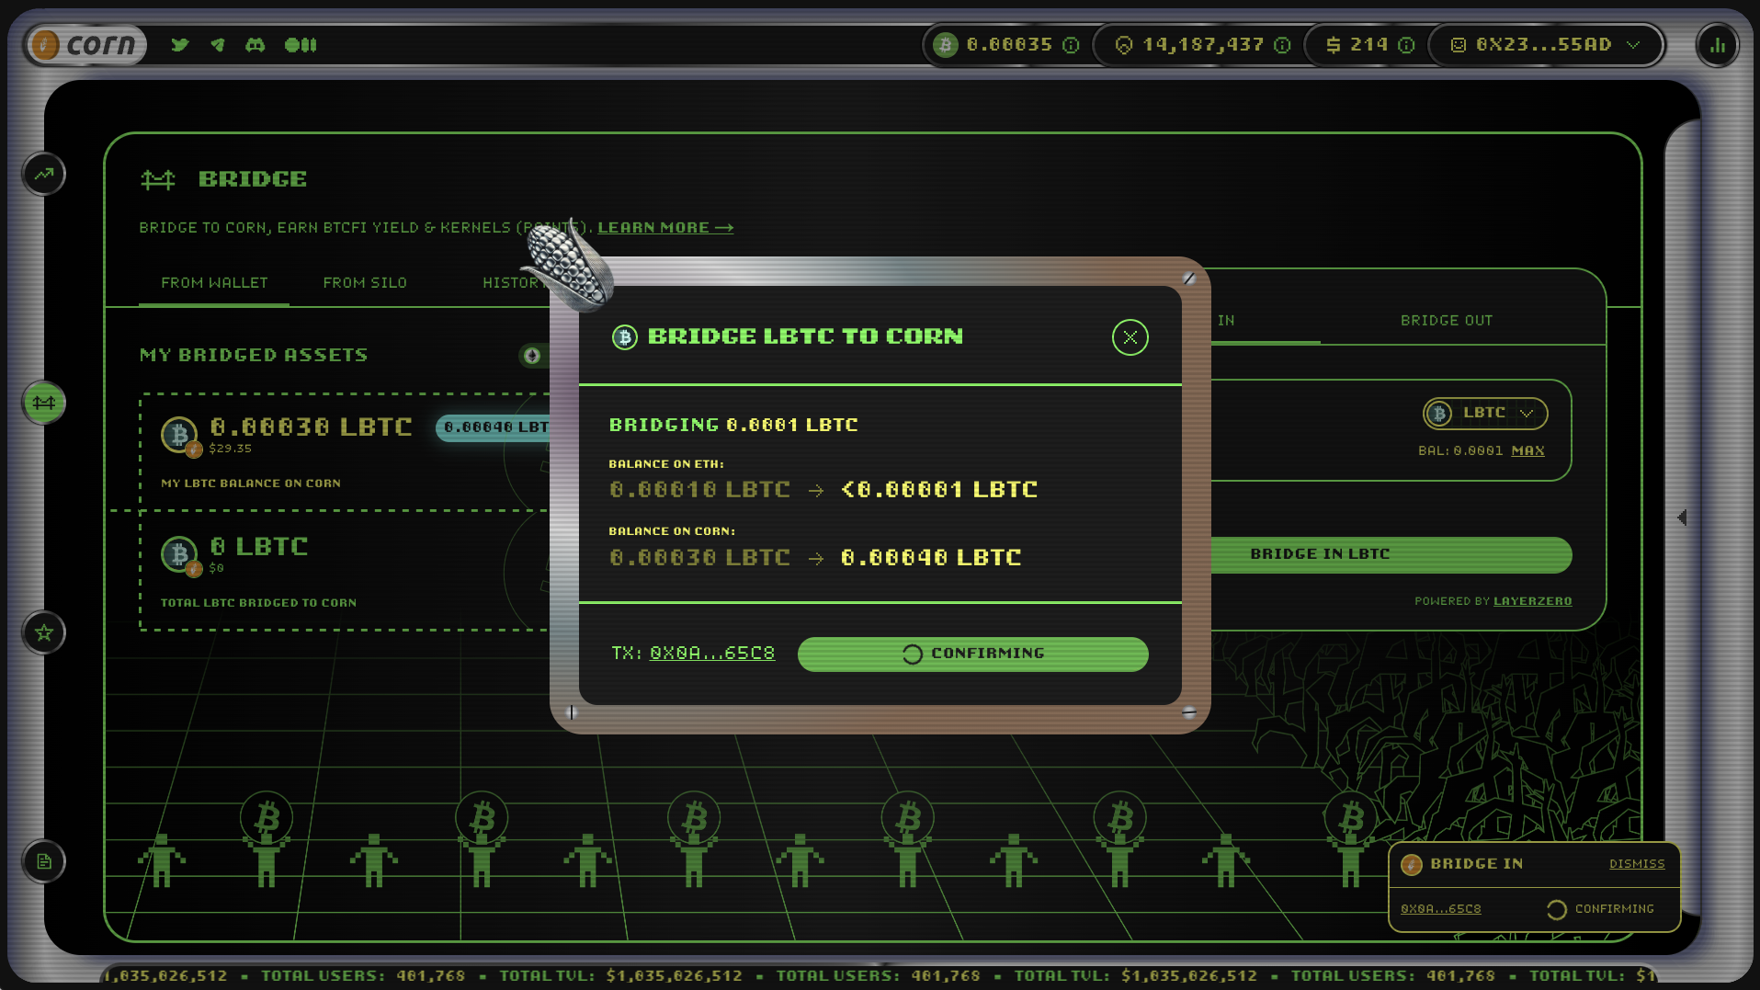The height and width of the screenshot is (990, 1760).
Task: Open the LayerZero link
Action: tap(1532, 601)
